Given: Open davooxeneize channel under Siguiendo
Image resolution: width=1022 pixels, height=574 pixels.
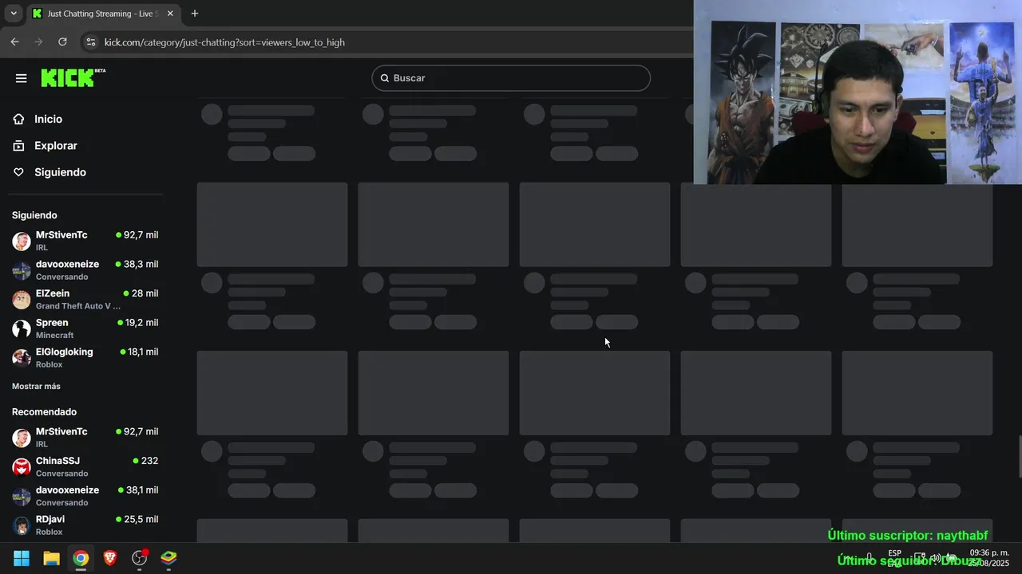Looking at the screenshot, I should pyautogui.click(x=85, y=270).
